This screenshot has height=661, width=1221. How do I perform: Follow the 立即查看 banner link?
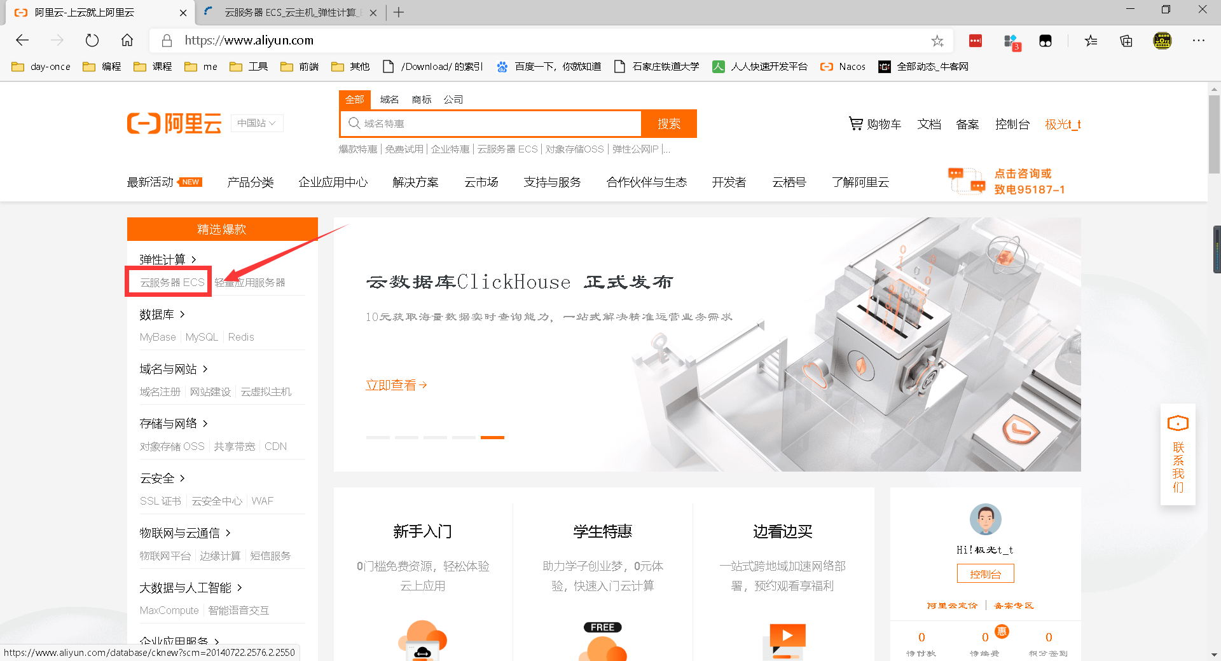396,385
